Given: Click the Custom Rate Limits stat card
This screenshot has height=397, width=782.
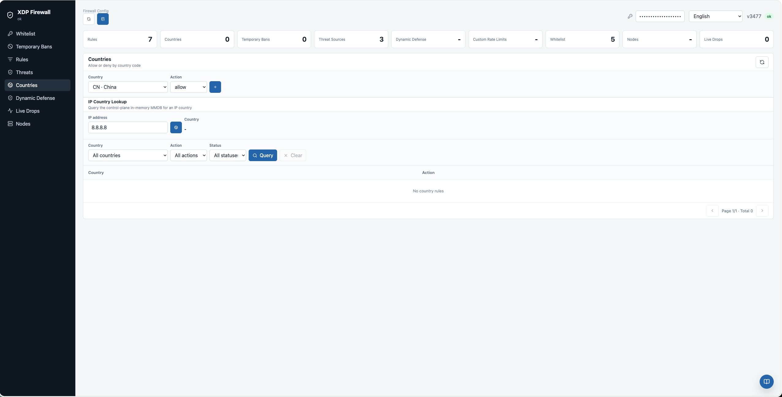Looking at the screenshot, I should (x=506, y=39).
